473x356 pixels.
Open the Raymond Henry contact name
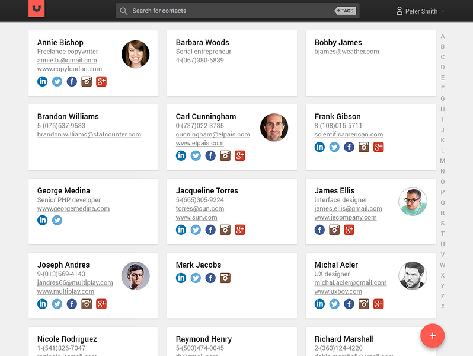tap(204, 339)
